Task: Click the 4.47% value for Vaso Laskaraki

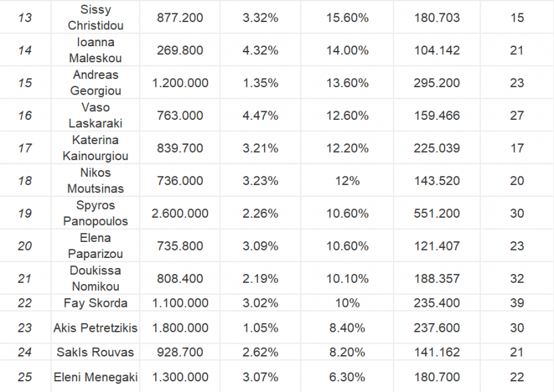Action: (x=261, y=115)
